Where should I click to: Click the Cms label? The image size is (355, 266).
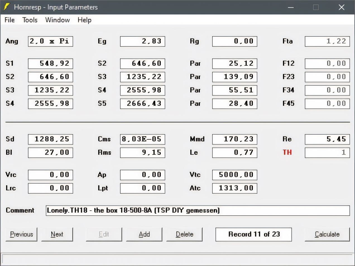tap(104, 139)
